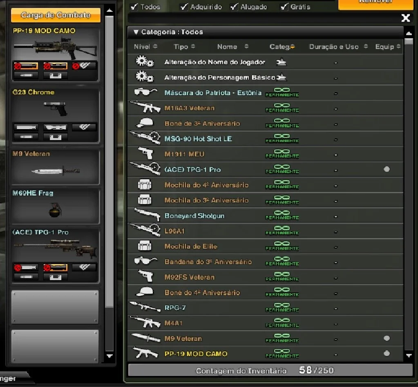This screenshot has width=418, height=387.
Task: Click the PP-19 MOD CAMO gun icon in list
Action: click(145, 353)
